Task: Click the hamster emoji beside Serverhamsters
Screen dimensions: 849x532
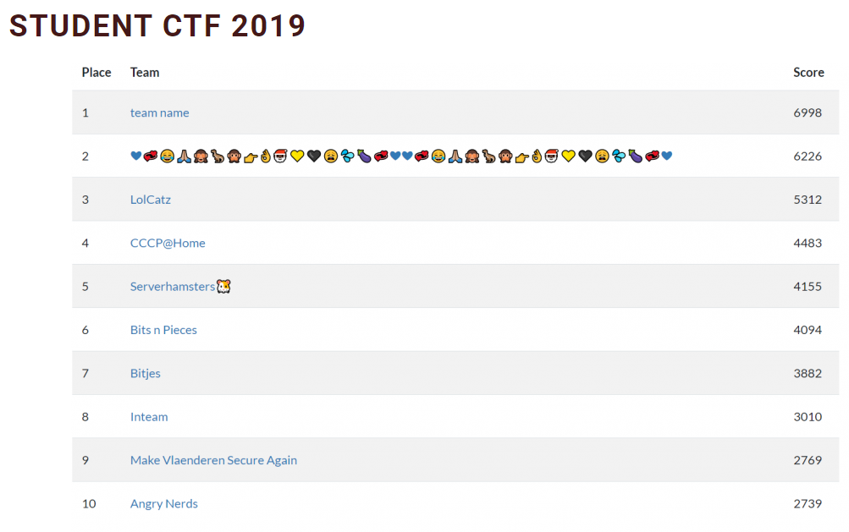Action: (x=224, y=287)
